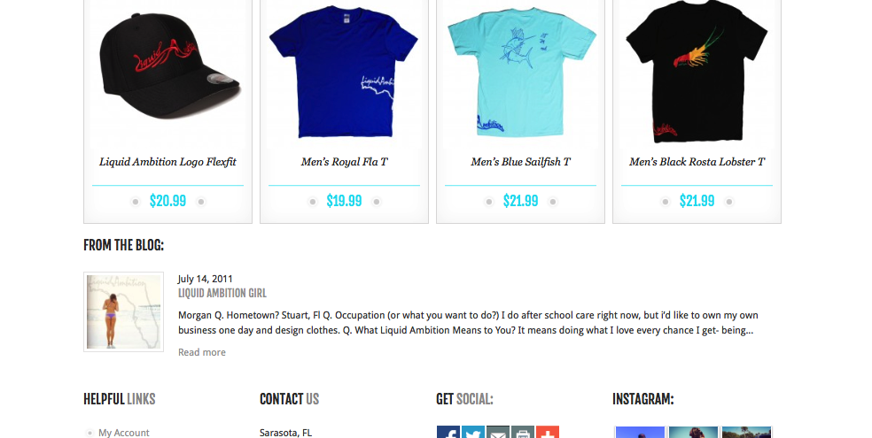Open Men's Royal Fla T product title
Screen dimensions: 872x438
click(x=344, y=162)
